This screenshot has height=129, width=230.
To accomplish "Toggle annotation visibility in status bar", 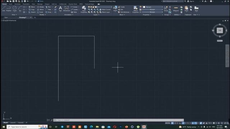I will tap(201, 123).
